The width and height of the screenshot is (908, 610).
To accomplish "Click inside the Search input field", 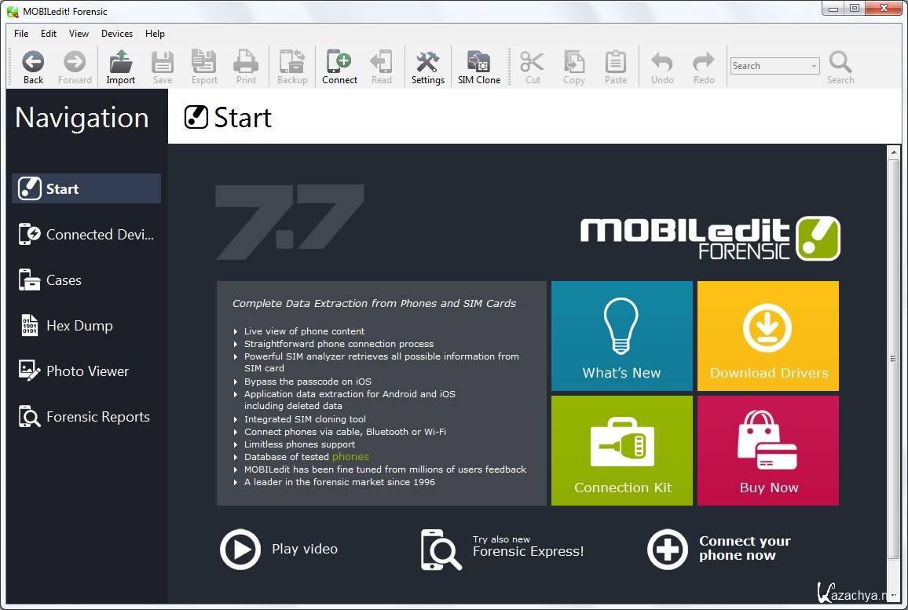I will coord(768,66).
